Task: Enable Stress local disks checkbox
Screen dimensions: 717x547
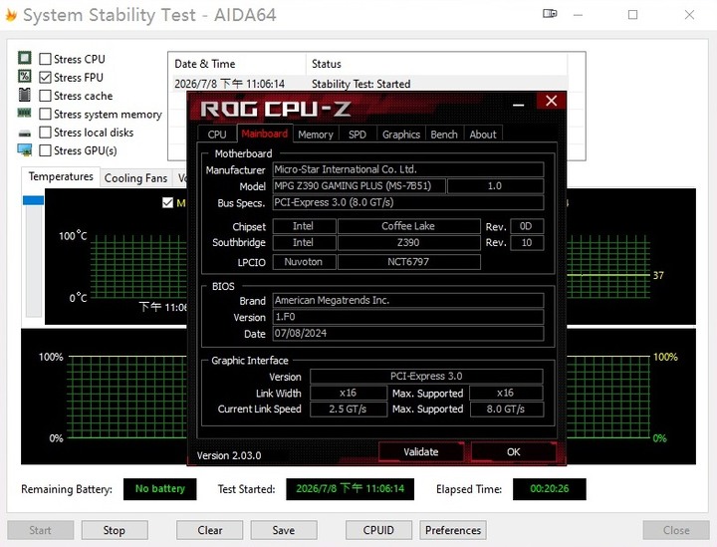Action: click(45, 133)
